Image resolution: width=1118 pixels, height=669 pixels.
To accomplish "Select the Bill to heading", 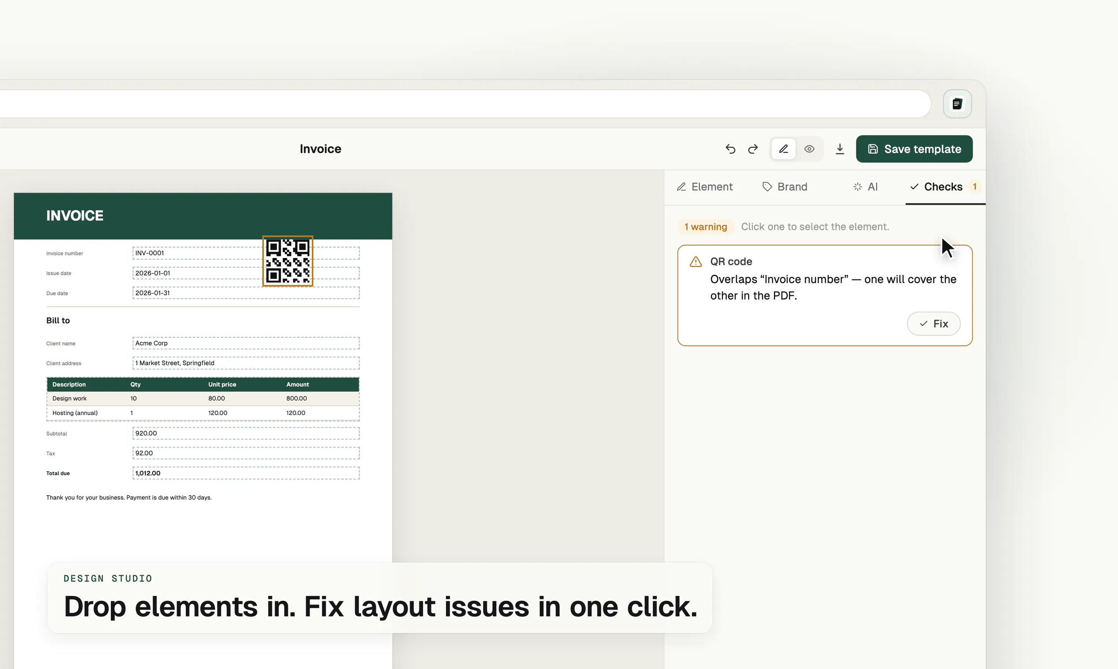I will pos(58,320).
